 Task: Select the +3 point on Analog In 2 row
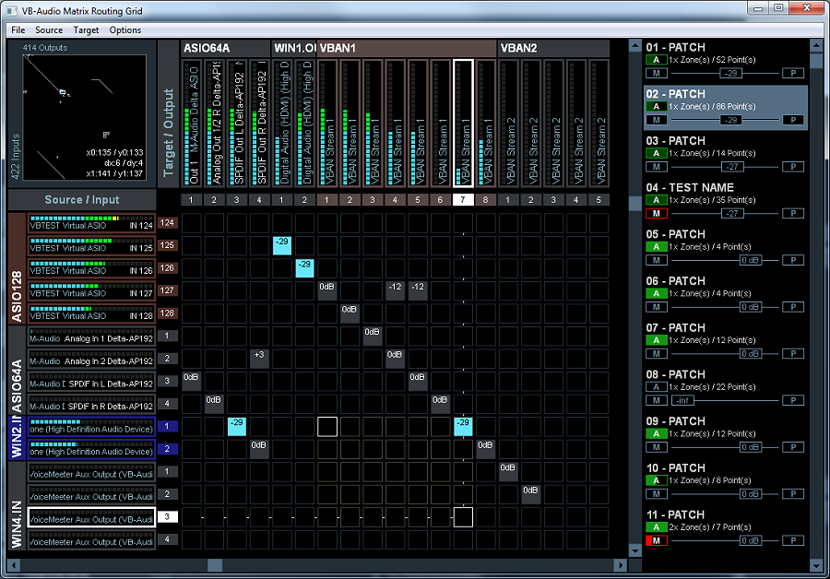(x=259, y=359)
